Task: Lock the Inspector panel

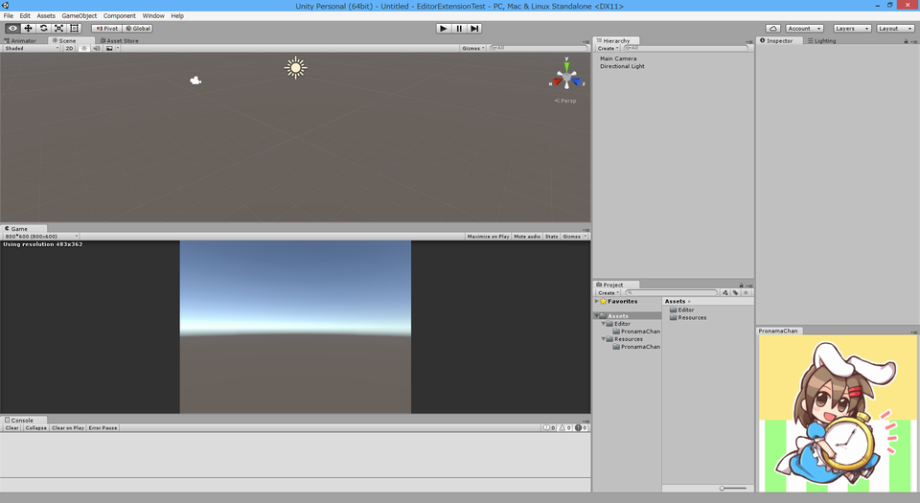Action: click(x=906, y=41)
